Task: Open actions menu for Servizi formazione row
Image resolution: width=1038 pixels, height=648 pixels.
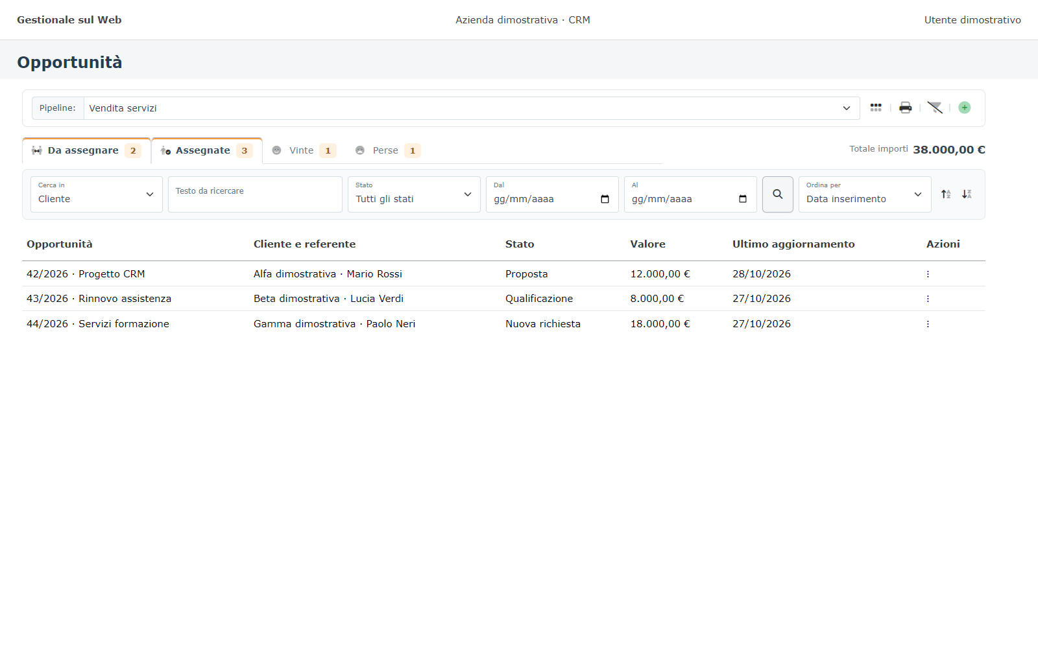Action: tap(928, 324)
